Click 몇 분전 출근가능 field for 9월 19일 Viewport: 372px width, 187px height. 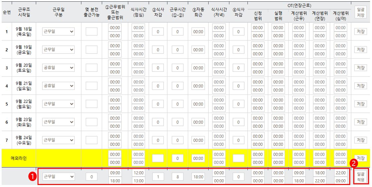coord(91,50)
